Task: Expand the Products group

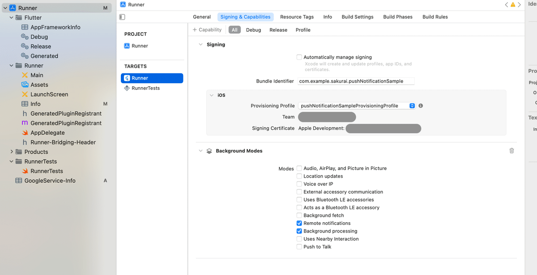Action: coord(12,152)
